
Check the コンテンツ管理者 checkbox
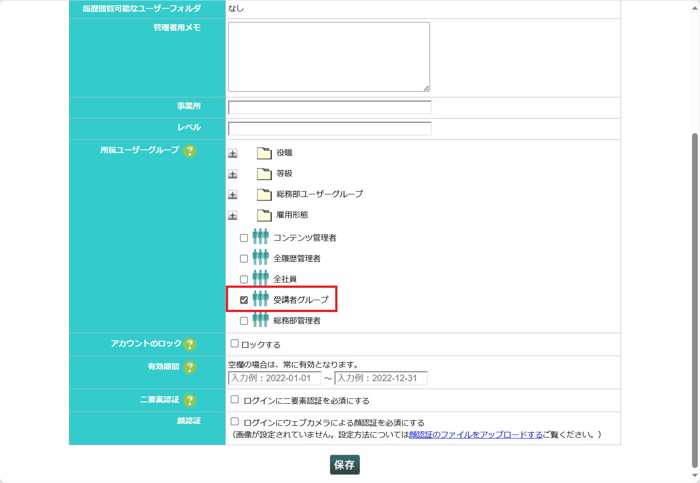244,238
